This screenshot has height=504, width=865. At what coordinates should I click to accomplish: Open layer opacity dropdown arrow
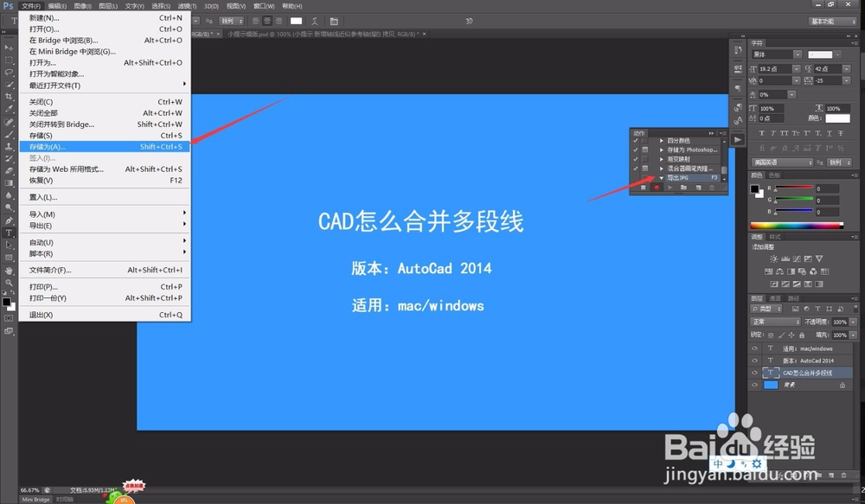tap(854, 322)
